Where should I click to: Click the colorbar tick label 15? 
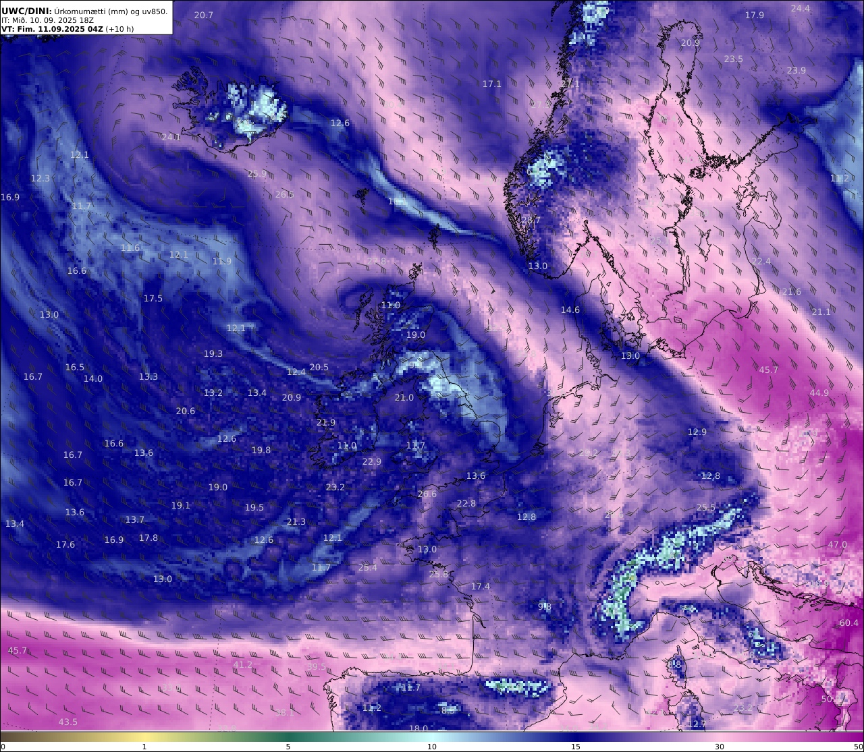pyautogui.click(x=576, y=747)
